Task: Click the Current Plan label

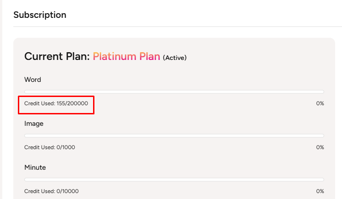Action: pos(57,57)
